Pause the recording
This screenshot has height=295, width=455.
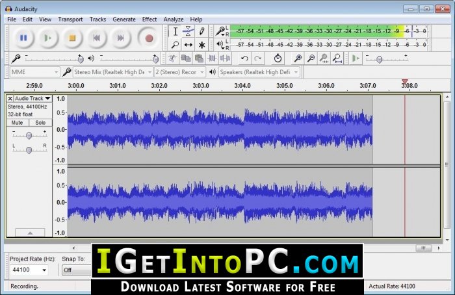pyautogui.click(x=23, y=38)
